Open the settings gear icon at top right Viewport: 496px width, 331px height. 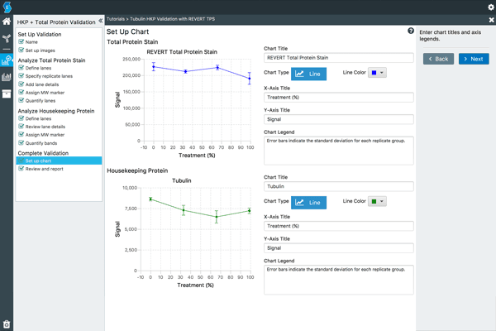tap(490, 7)
